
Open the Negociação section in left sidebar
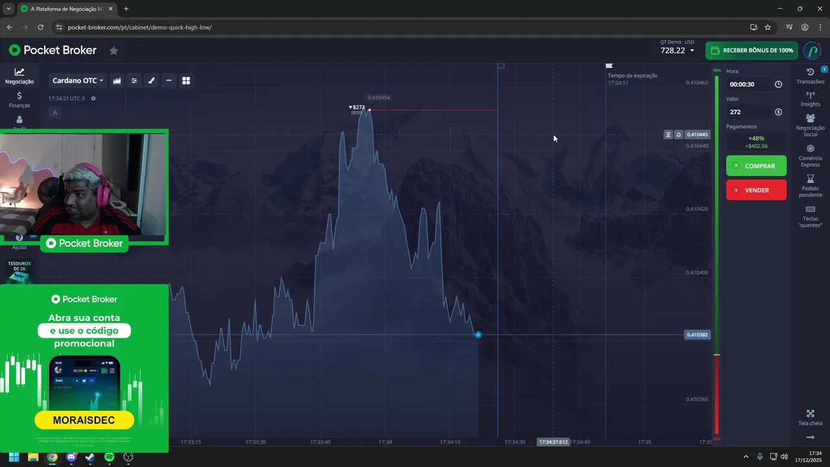(x=19, y=76)
